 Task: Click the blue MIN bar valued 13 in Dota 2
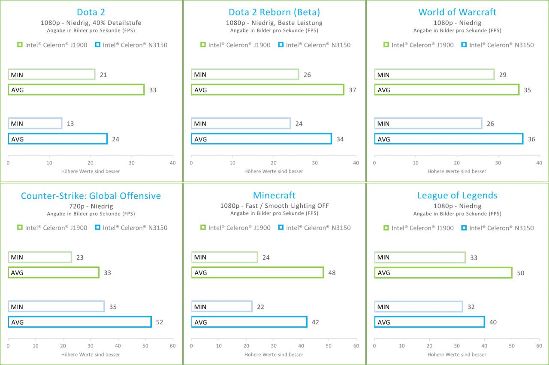tap(35, 123)
